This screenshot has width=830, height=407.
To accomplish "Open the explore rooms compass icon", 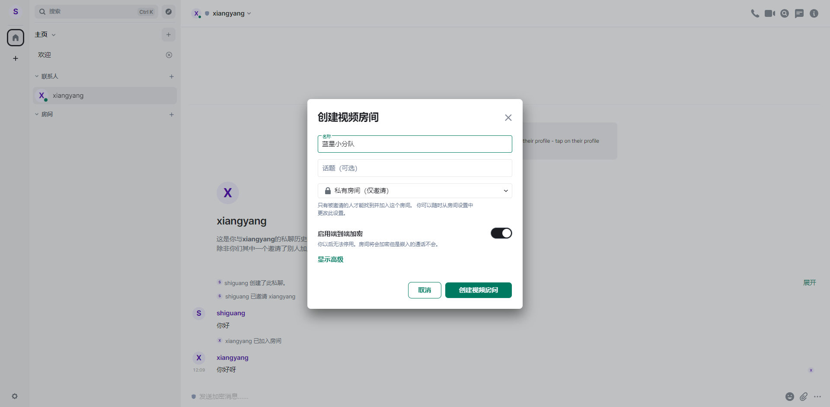I will click(169, 12).
